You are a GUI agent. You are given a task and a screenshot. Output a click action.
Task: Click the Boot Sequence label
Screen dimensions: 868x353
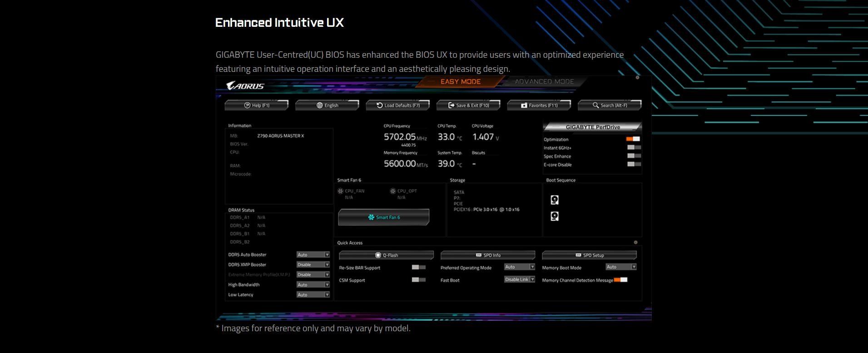560,180
